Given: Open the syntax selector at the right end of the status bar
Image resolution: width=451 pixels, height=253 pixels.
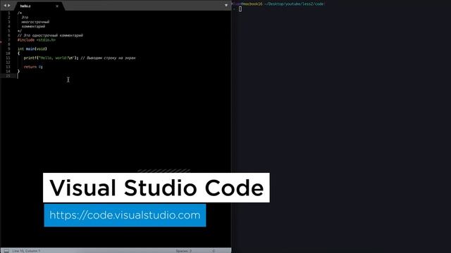Looking at the screenshot, I should tap(214, 251).
